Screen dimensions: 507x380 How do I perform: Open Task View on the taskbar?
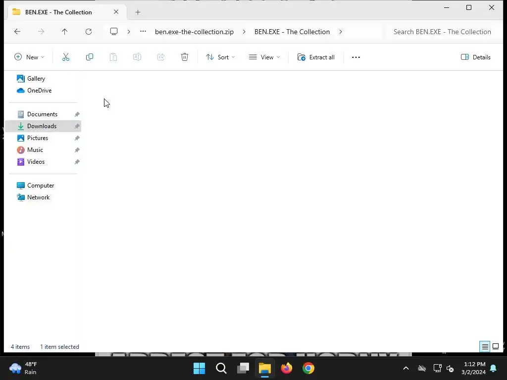(243, 368)
